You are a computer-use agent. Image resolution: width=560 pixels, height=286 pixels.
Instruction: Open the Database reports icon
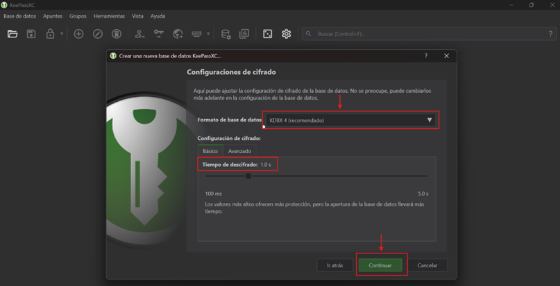244,34
